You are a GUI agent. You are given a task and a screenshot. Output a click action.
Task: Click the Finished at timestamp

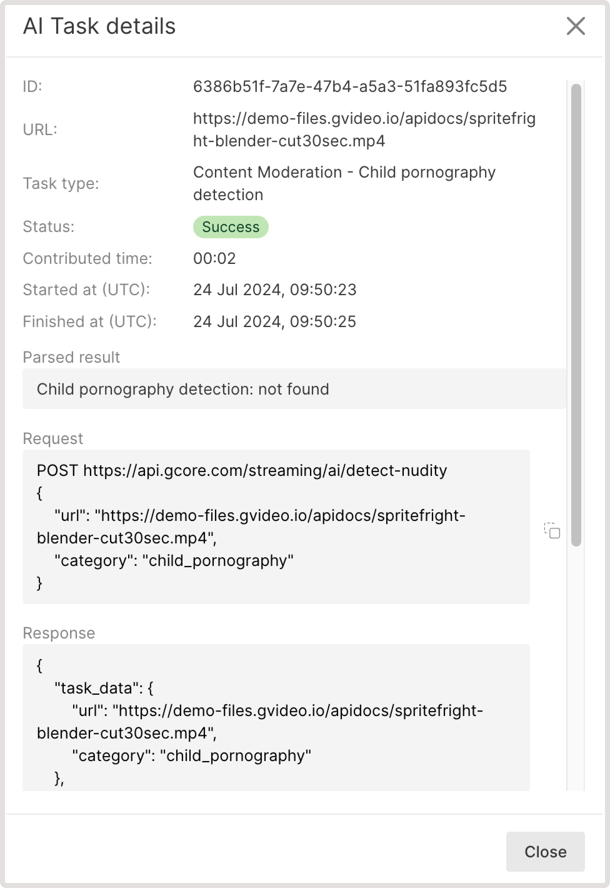coord(275,322)
